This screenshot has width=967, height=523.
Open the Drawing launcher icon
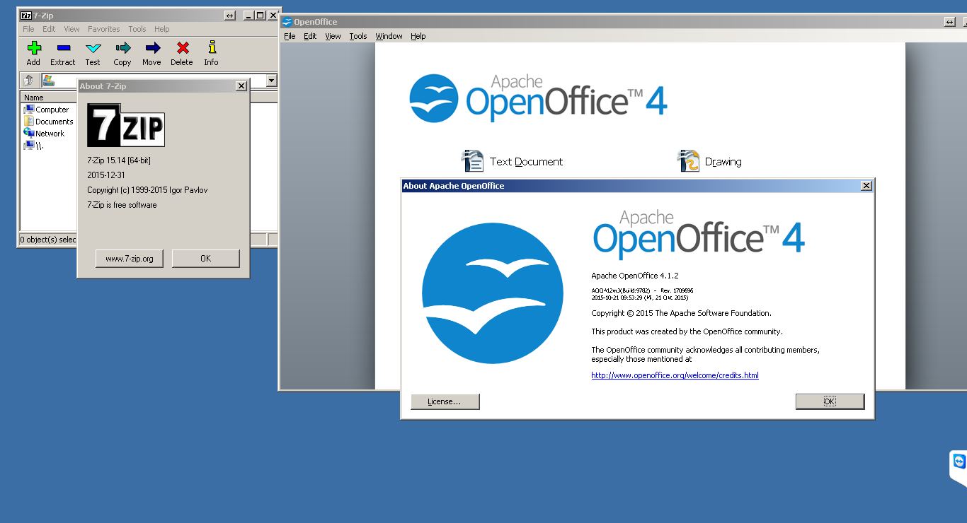click(x=688, y=161)
